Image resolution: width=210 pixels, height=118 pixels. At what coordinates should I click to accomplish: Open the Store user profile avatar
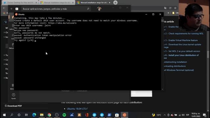[x=99, y=9]
